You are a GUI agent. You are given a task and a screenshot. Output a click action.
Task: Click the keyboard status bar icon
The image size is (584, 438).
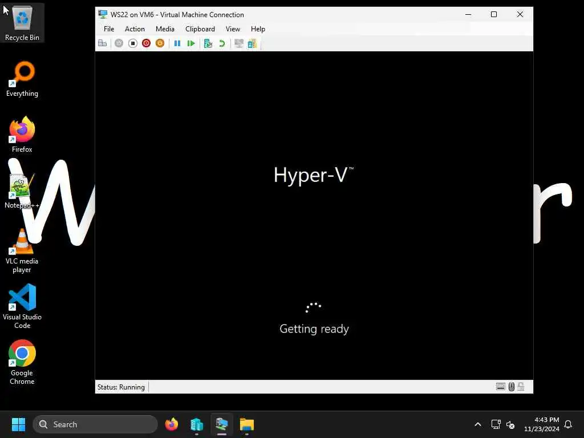pos(501,387)
